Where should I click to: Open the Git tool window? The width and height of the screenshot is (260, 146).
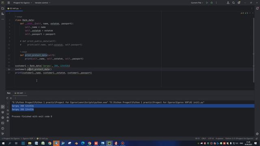coord(3,134)
